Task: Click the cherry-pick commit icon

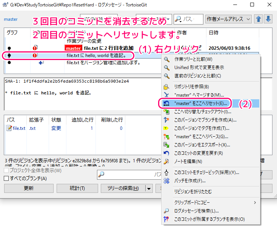Action: [166, 173]
